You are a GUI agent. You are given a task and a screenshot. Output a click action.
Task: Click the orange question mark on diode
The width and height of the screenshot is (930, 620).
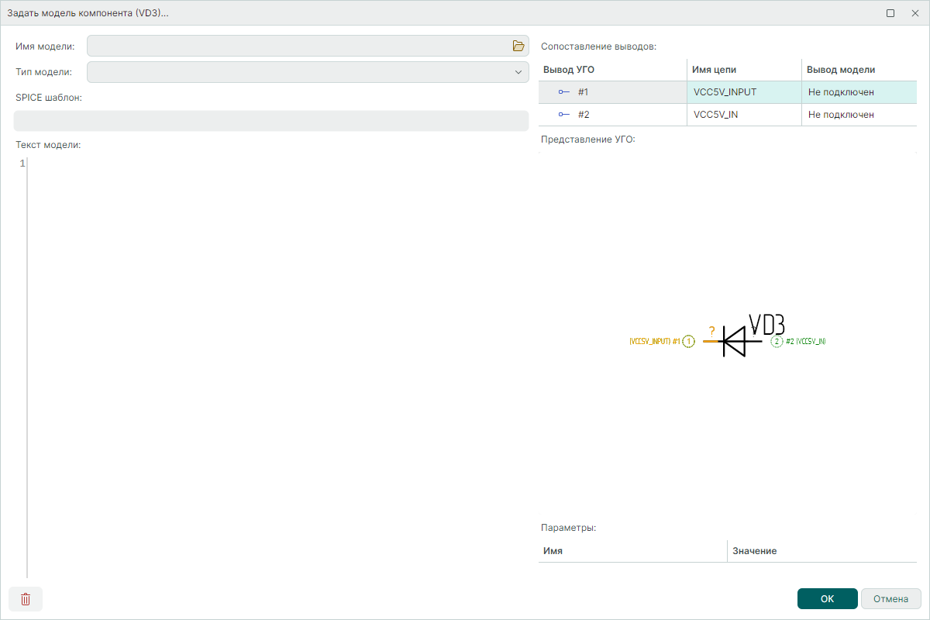(711, 331)
